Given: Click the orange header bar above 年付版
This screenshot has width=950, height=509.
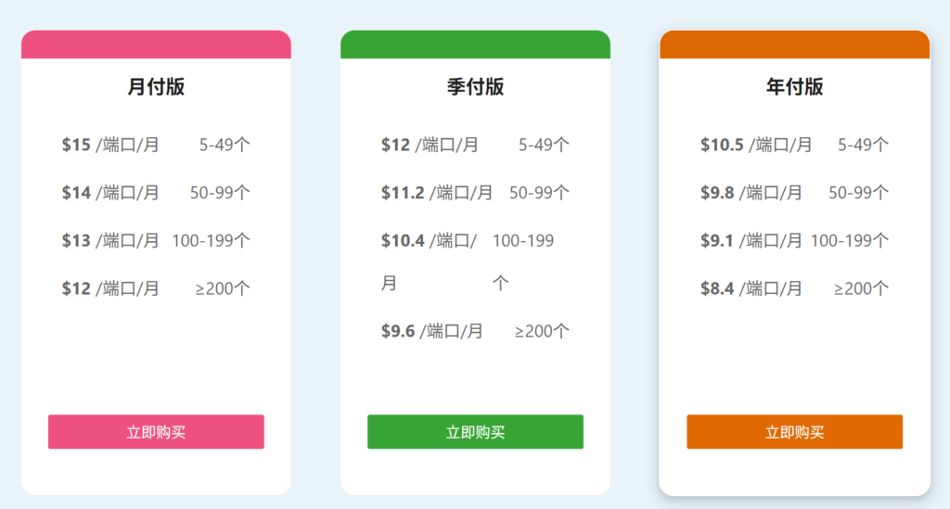Looking at the screenshot, I should (794, 45).
